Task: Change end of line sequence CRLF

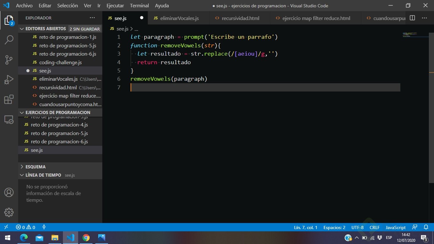Action: pos(375,227)
